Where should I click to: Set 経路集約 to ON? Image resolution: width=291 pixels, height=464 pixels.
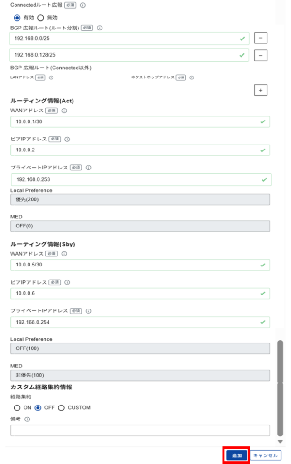17,408
